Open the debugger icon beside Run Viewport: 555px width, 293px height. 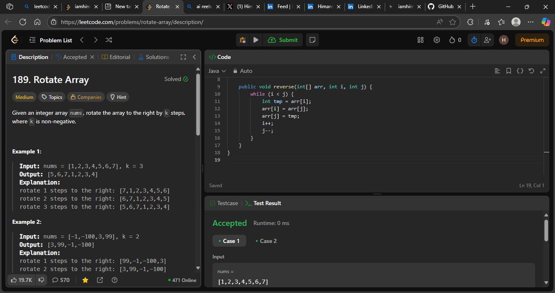click(242, 40)
